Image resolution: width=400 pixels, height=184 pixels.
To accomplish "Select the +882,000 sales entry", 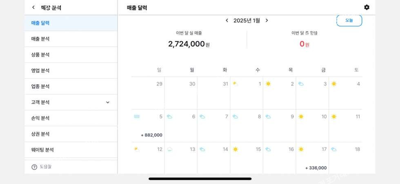I will coord(151,135).
